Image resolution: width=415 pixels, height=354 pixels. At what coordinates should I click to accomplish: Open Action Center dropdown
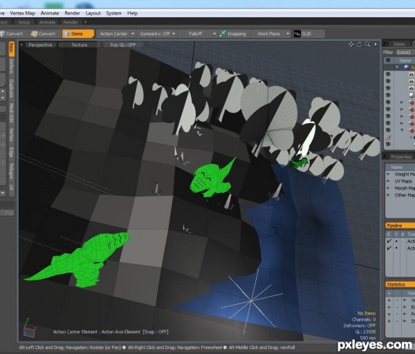[116, 34]
